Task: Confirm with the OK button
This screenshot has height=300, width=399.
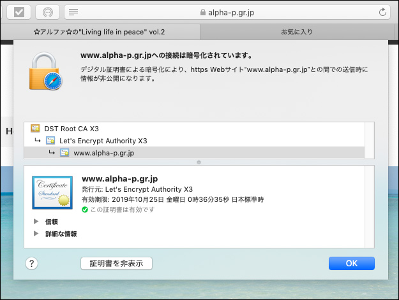Action: click(351, 263)
